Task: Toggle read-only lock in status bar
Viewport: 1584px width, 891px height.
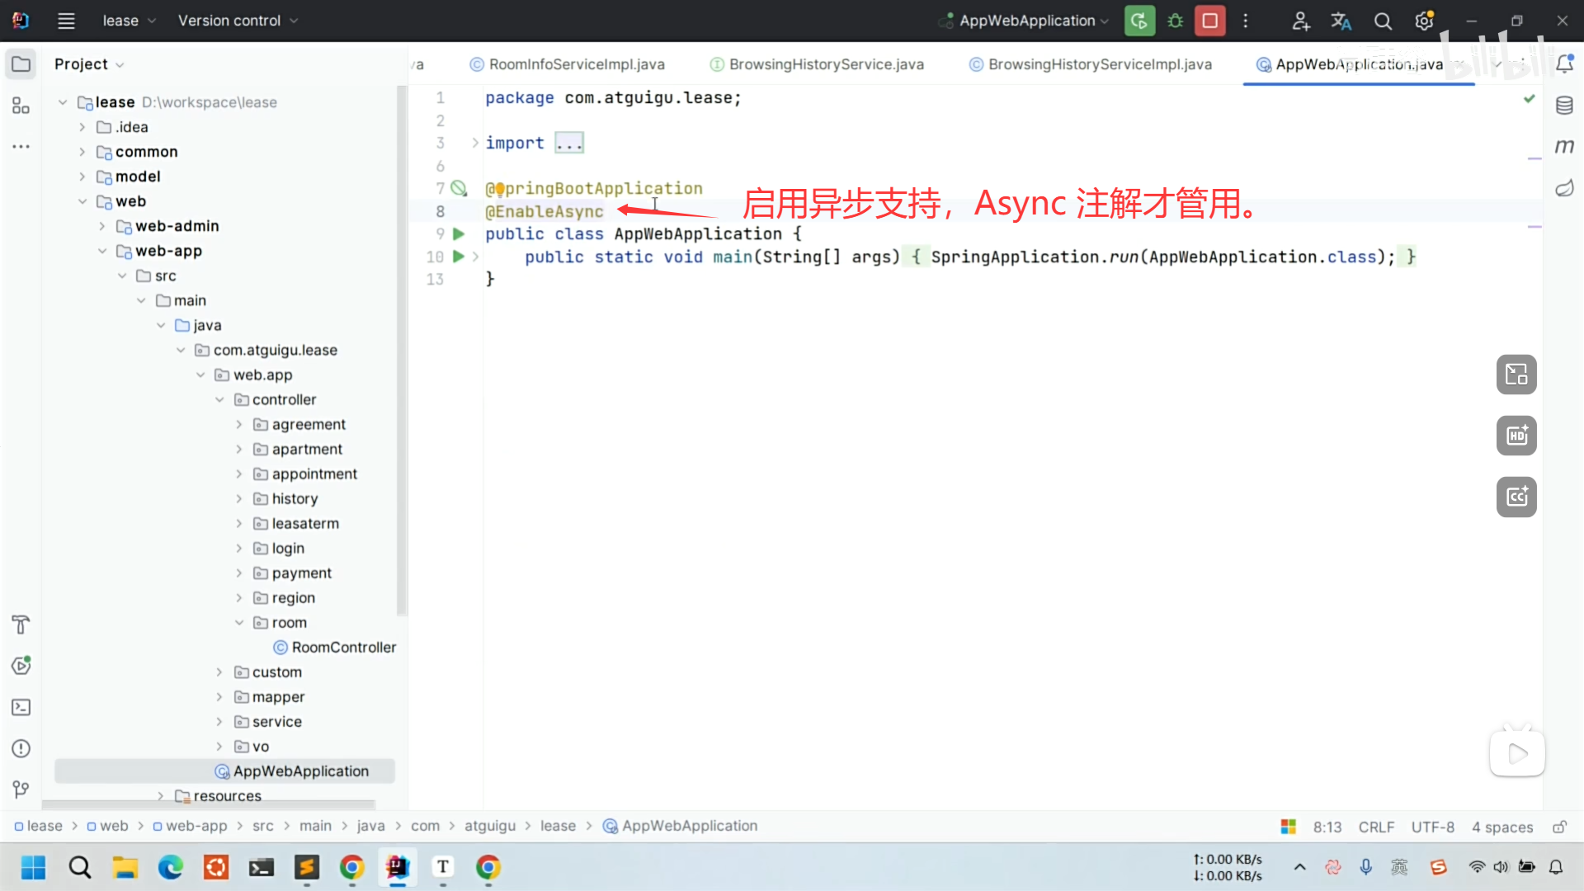Action: [x=1559, y=827]
